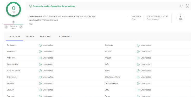Go to the COMMUNITY tab

[66, 37]
